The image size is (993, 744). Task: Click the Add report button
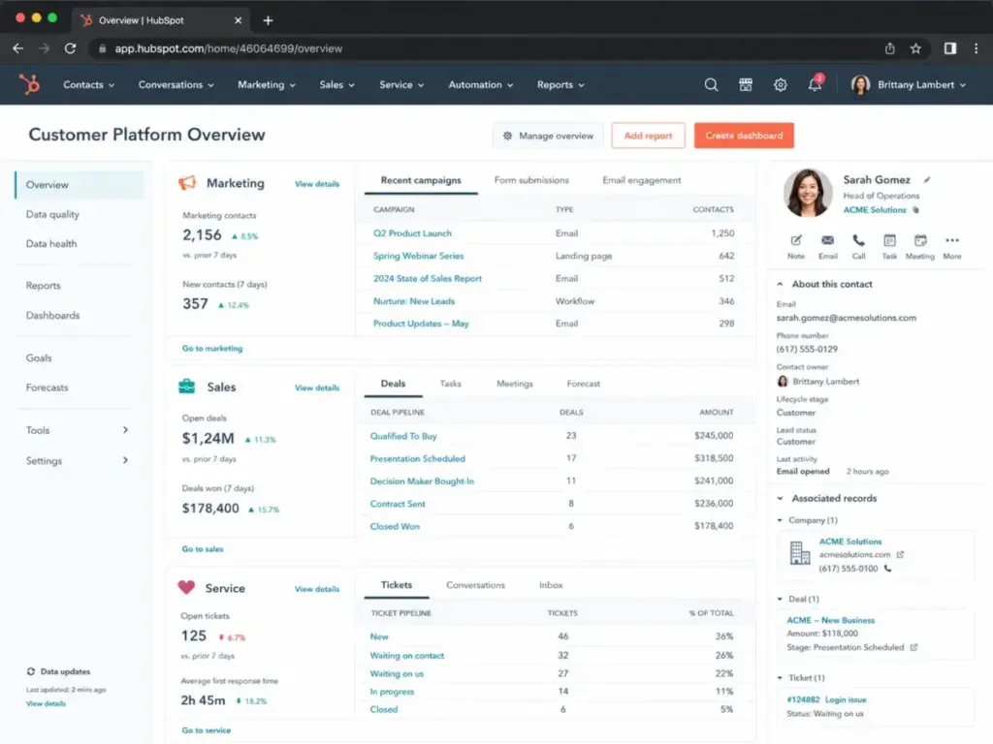point(648,136)
